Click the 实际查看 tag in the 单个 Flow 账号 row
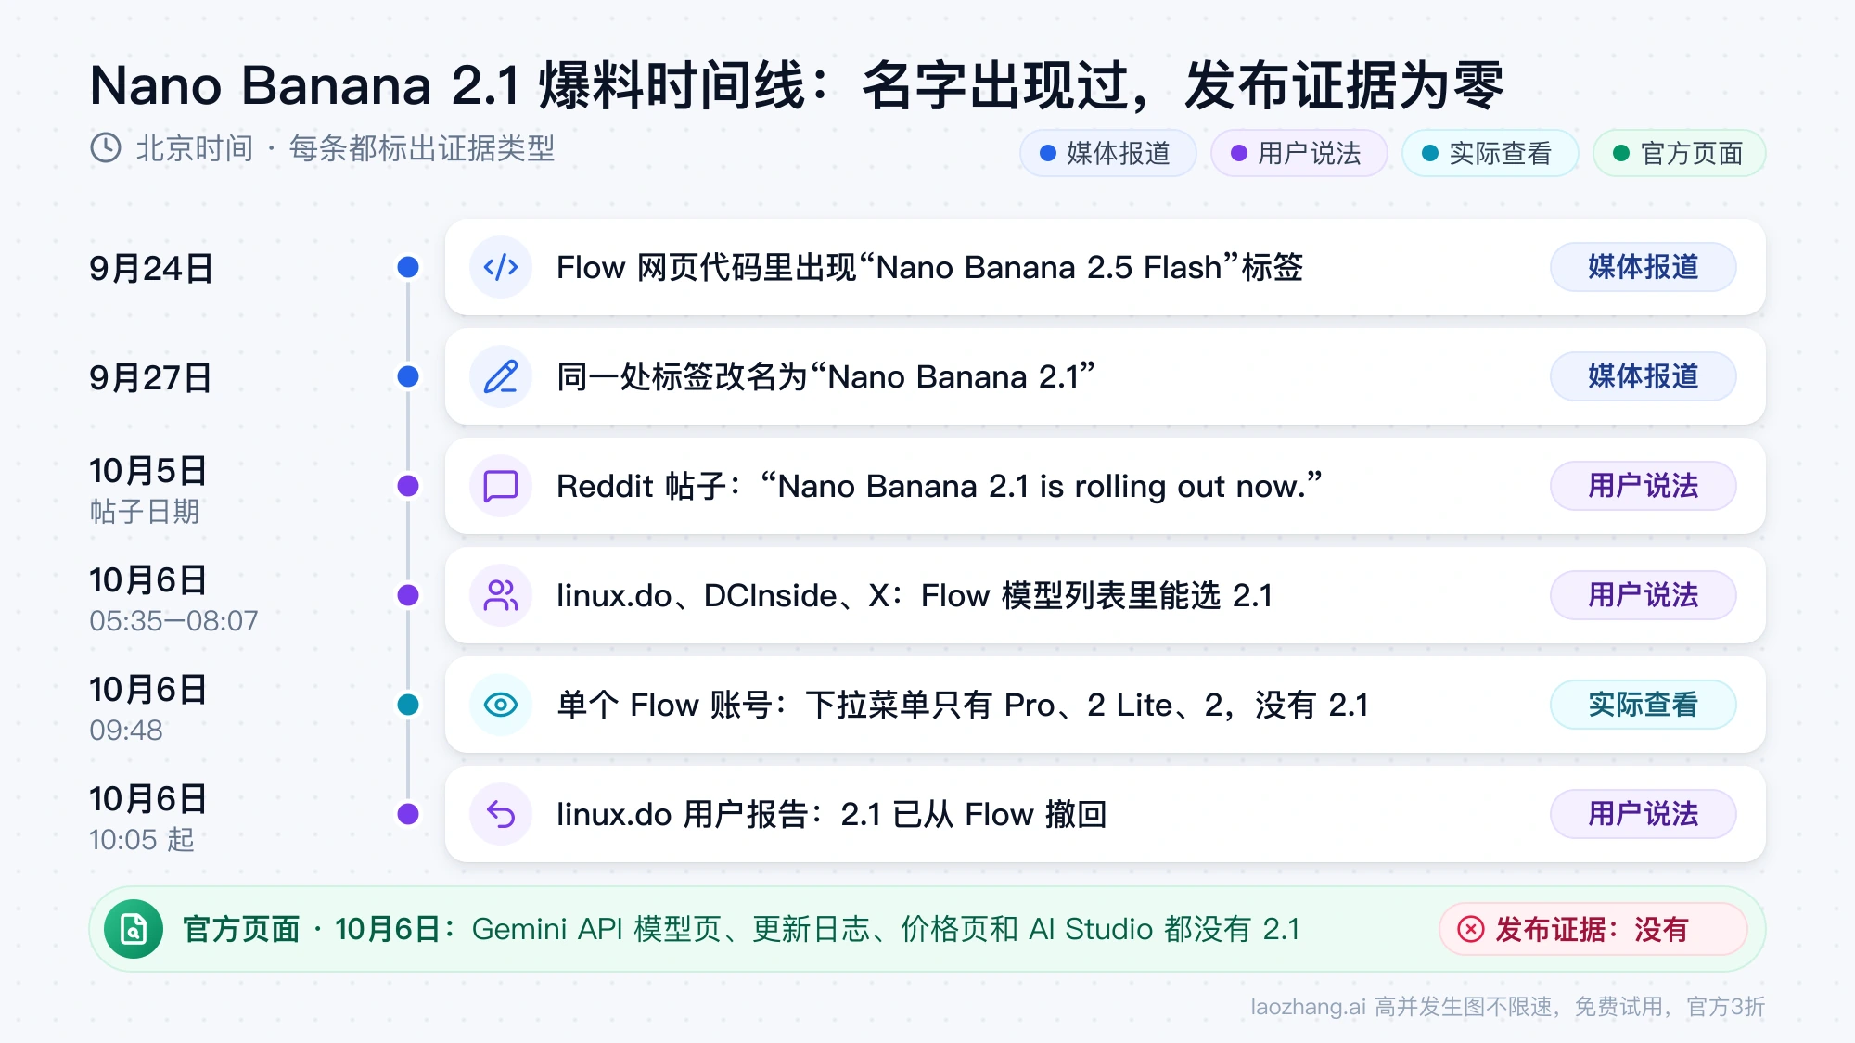Viewport: 1855px width, 1043px height. click(1643, 705)
